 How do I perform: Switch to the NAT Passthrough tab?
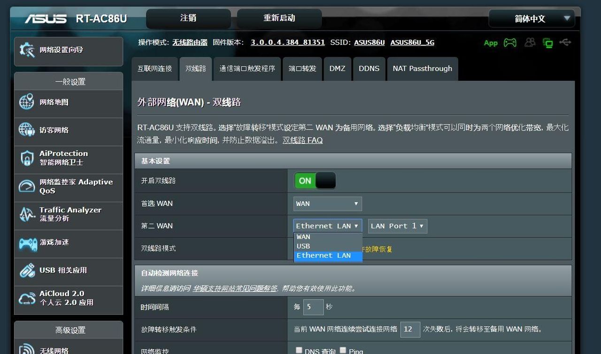pyautogui.click(x=422, y=69)
